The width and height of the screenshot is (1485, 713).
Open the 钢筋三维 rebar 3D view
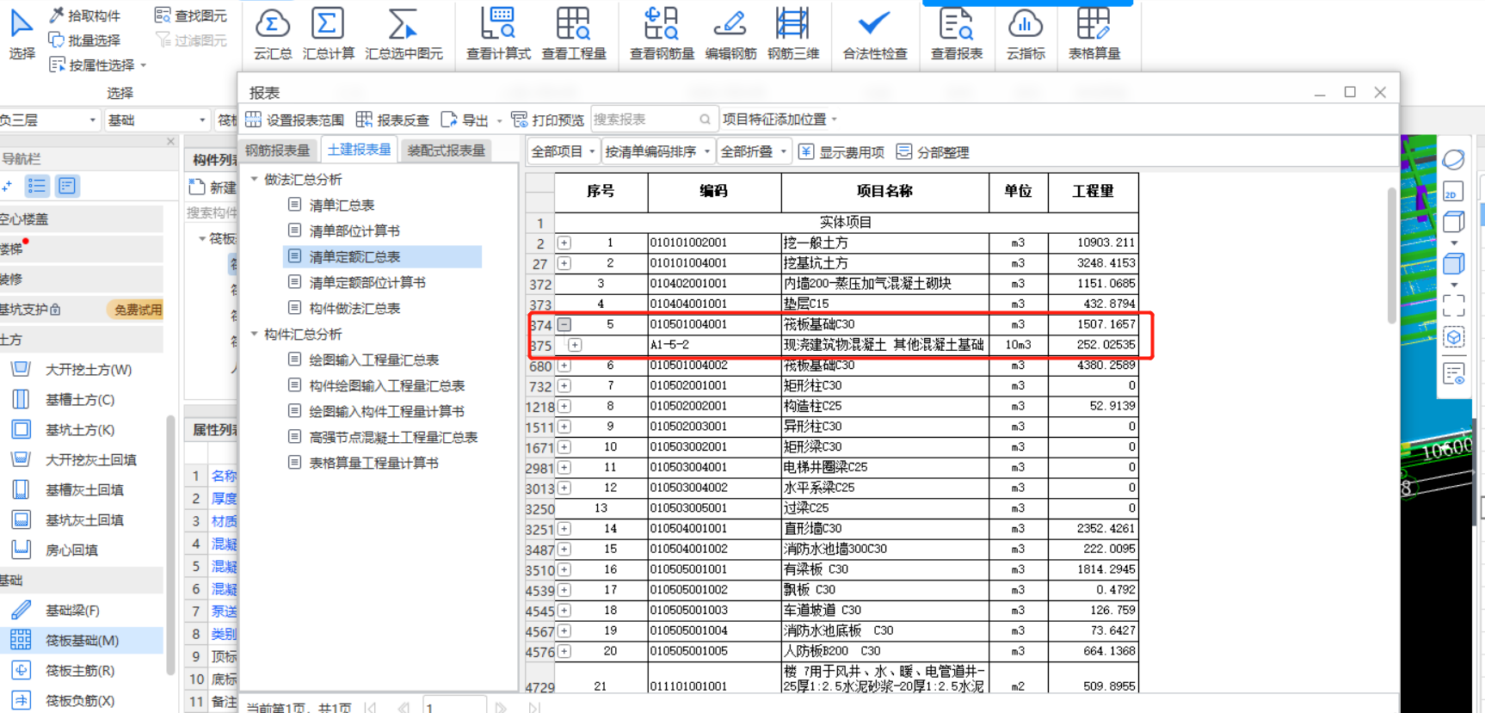tap(792, 34)
